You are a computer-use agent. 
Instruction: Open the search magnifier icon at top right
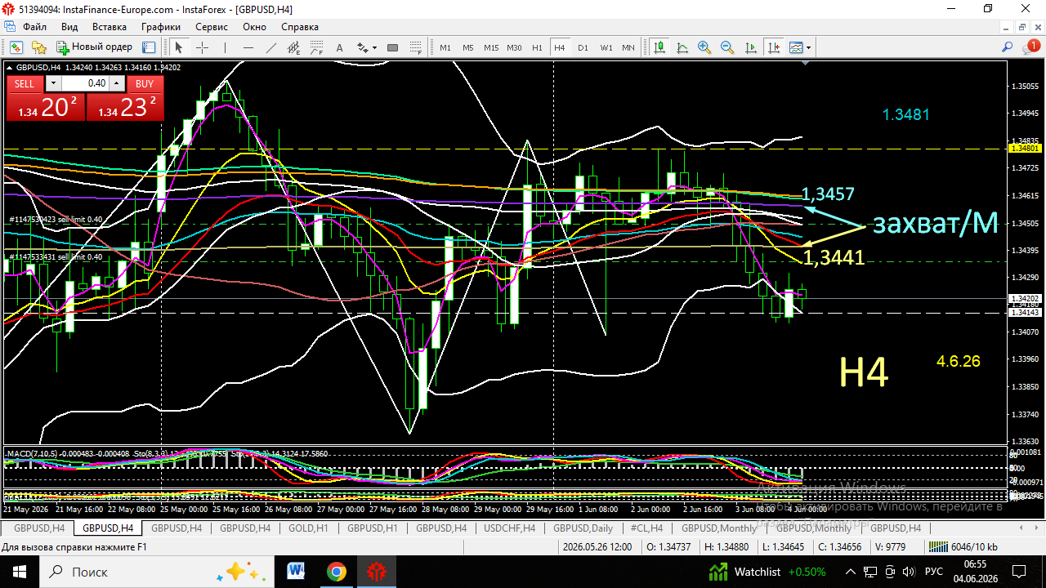[x=1008, y=47]
